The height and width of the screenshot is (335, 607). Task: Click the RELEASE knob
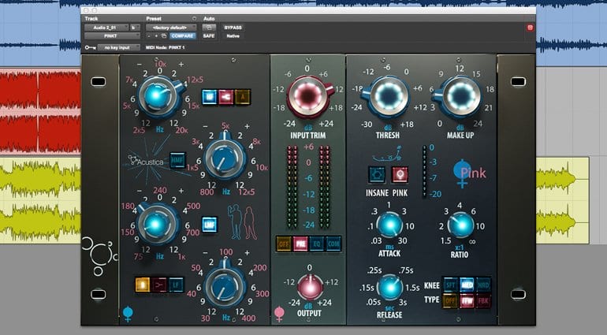tap(389, 288)
